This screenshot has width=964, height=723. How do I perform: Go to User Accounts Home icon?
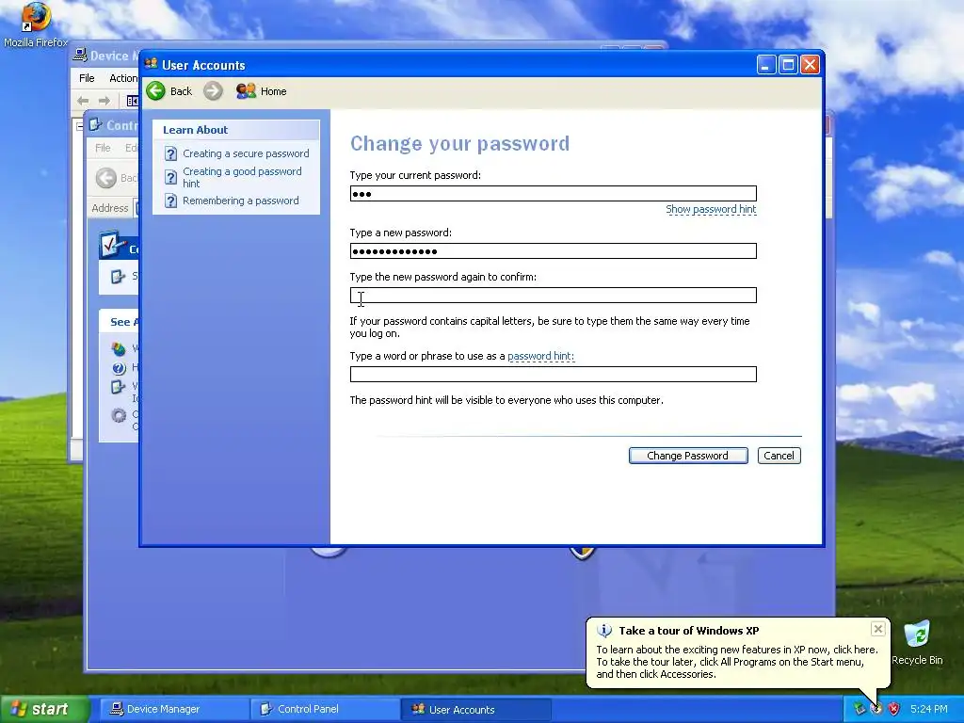coord(246,91)
